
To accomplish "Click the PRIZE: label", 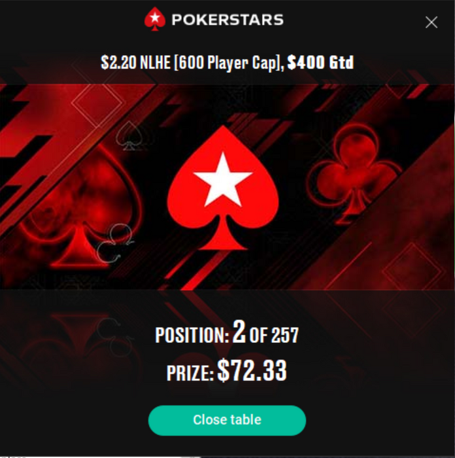I will [x=190, y=373].
